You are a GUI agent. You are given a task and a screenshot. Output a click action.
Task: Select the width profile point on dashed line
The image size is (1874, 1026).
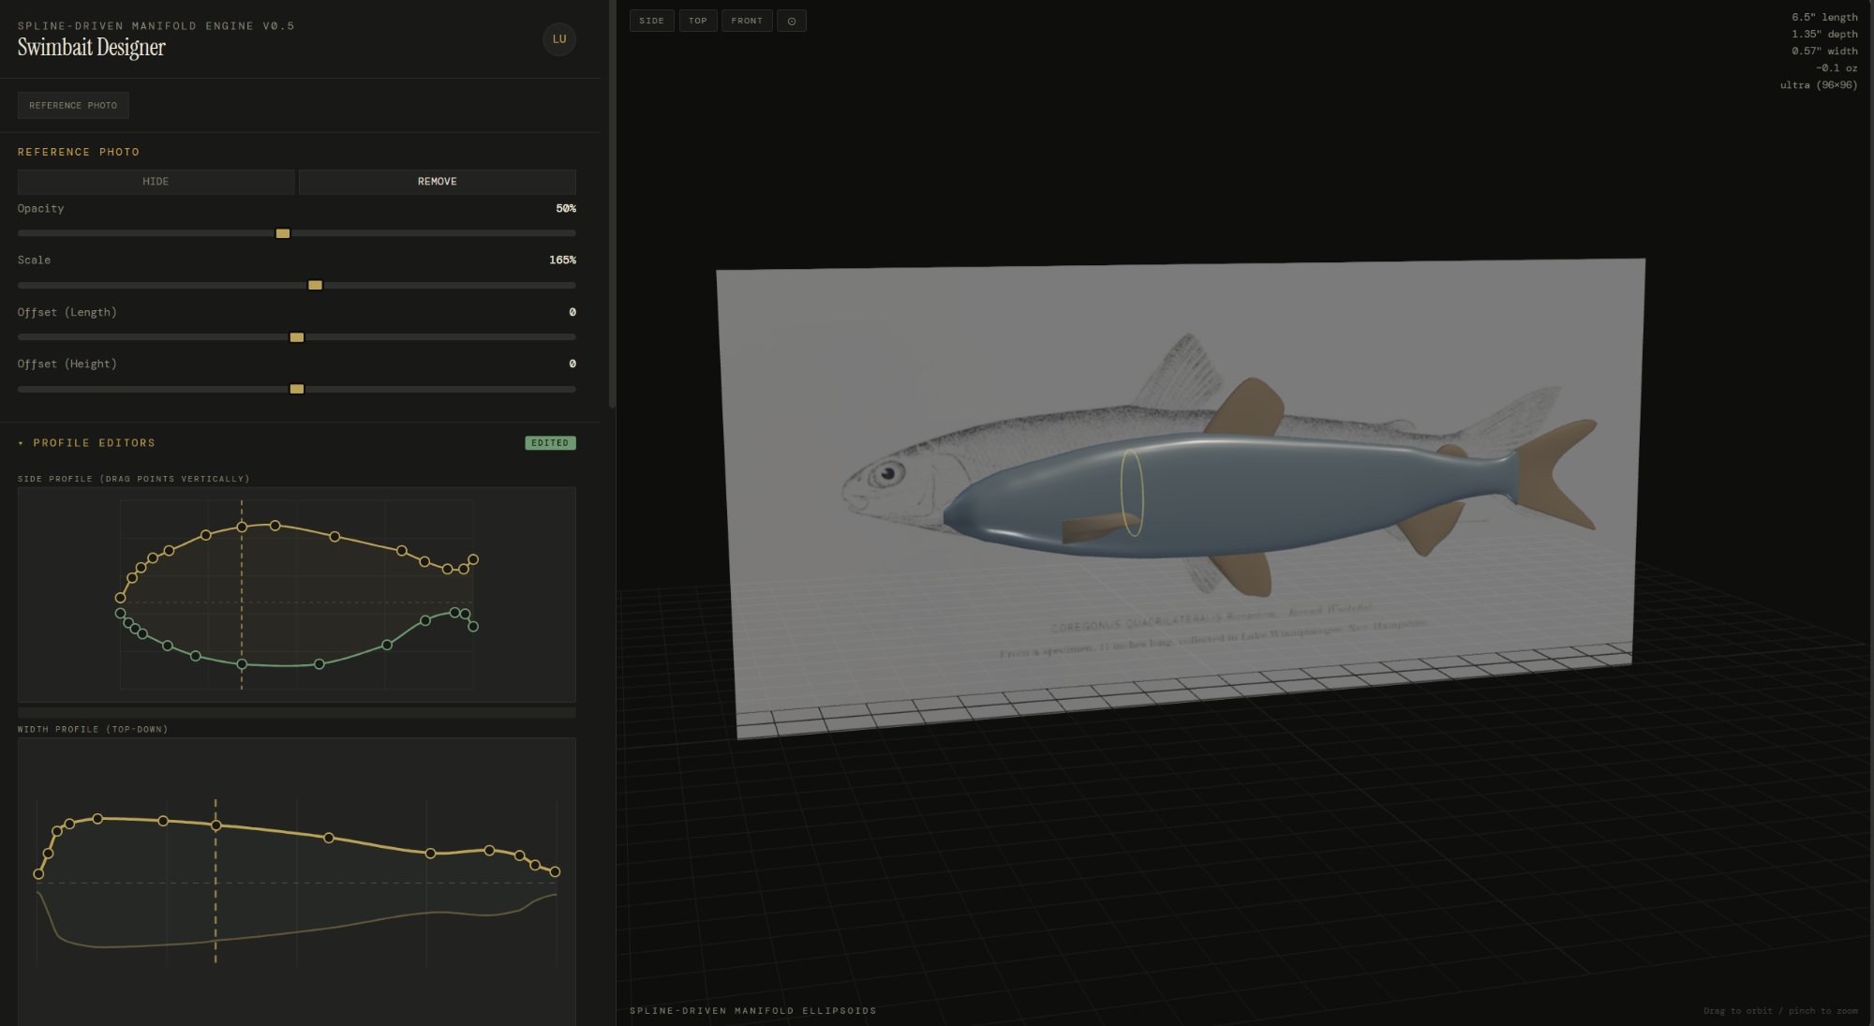(216, 825)
